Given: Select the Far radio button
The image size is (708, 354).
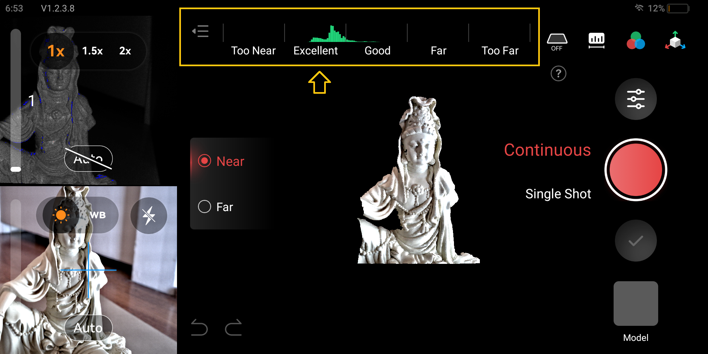Looking at the screenshot, I should 205,207.
